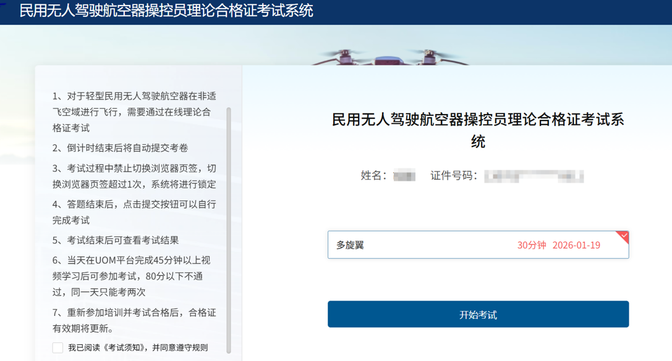Click the header system title at top
The image size is (672, 361).
pos(166,11)
